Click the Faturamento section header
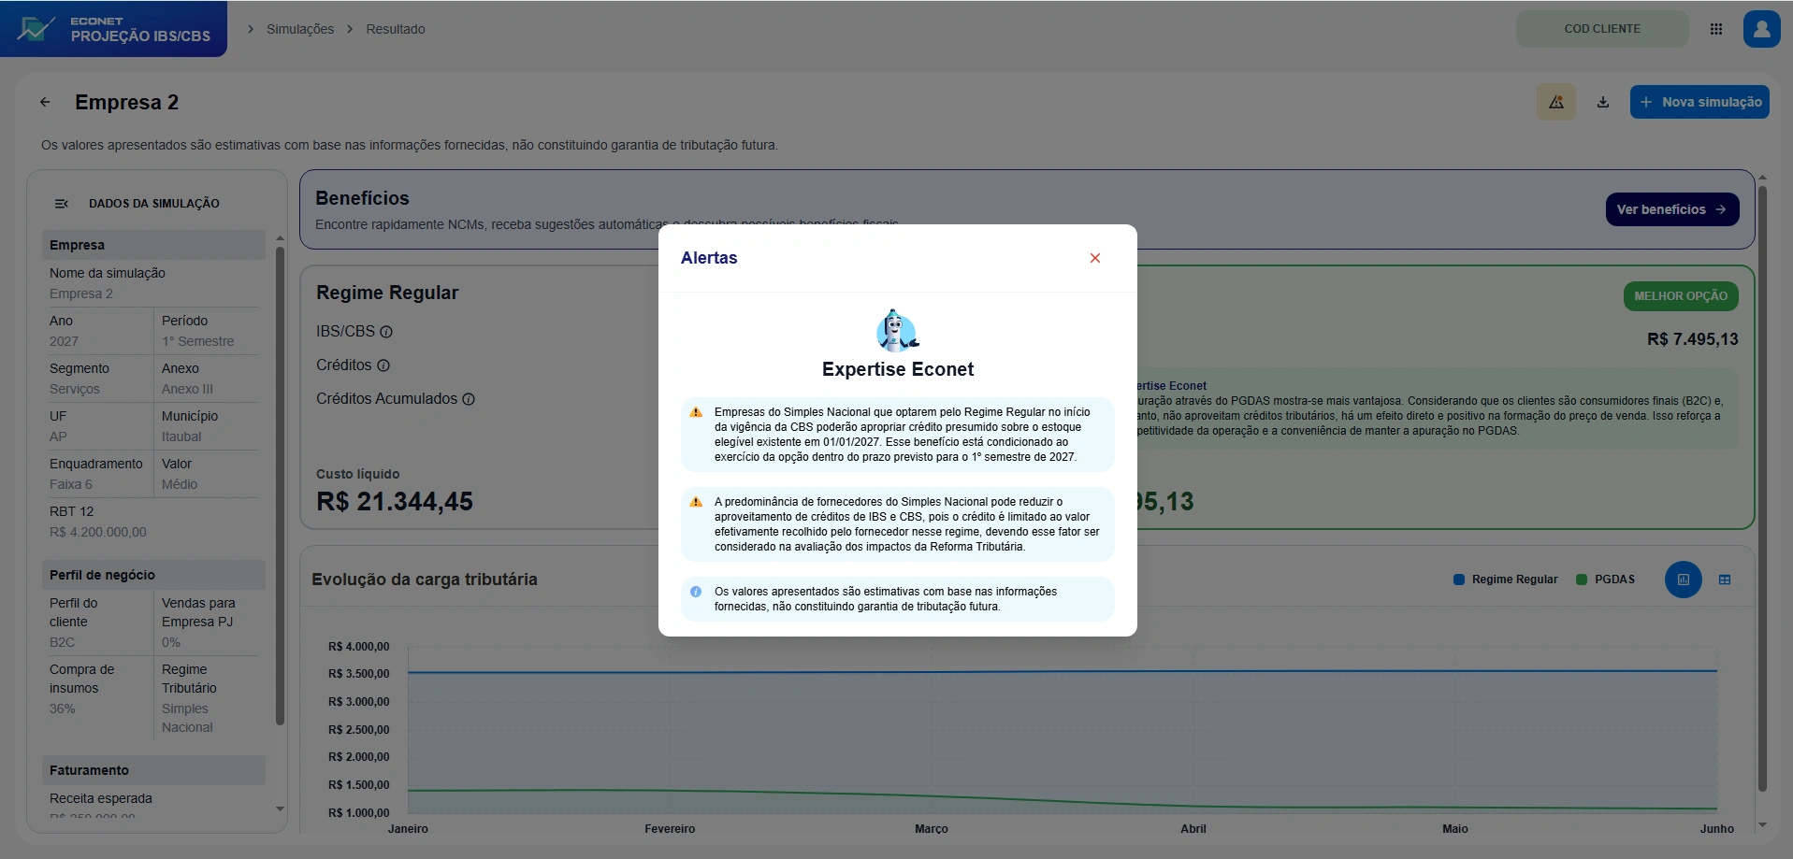This screenshot has width=1793, height=859. tap(153, 770)
